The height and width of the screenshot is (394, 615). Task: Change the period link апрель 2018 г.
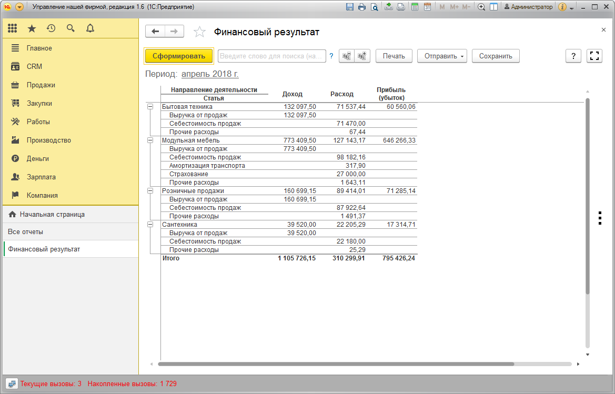(x=210, y=74)
